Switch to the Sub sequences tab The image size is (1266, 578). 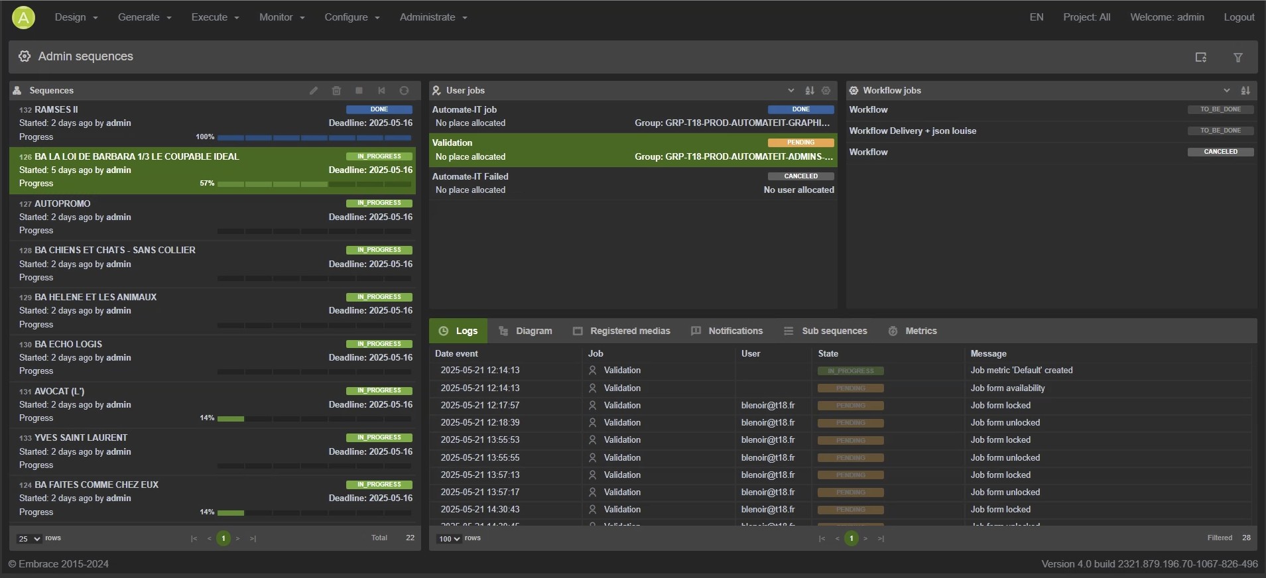point(826,331)
